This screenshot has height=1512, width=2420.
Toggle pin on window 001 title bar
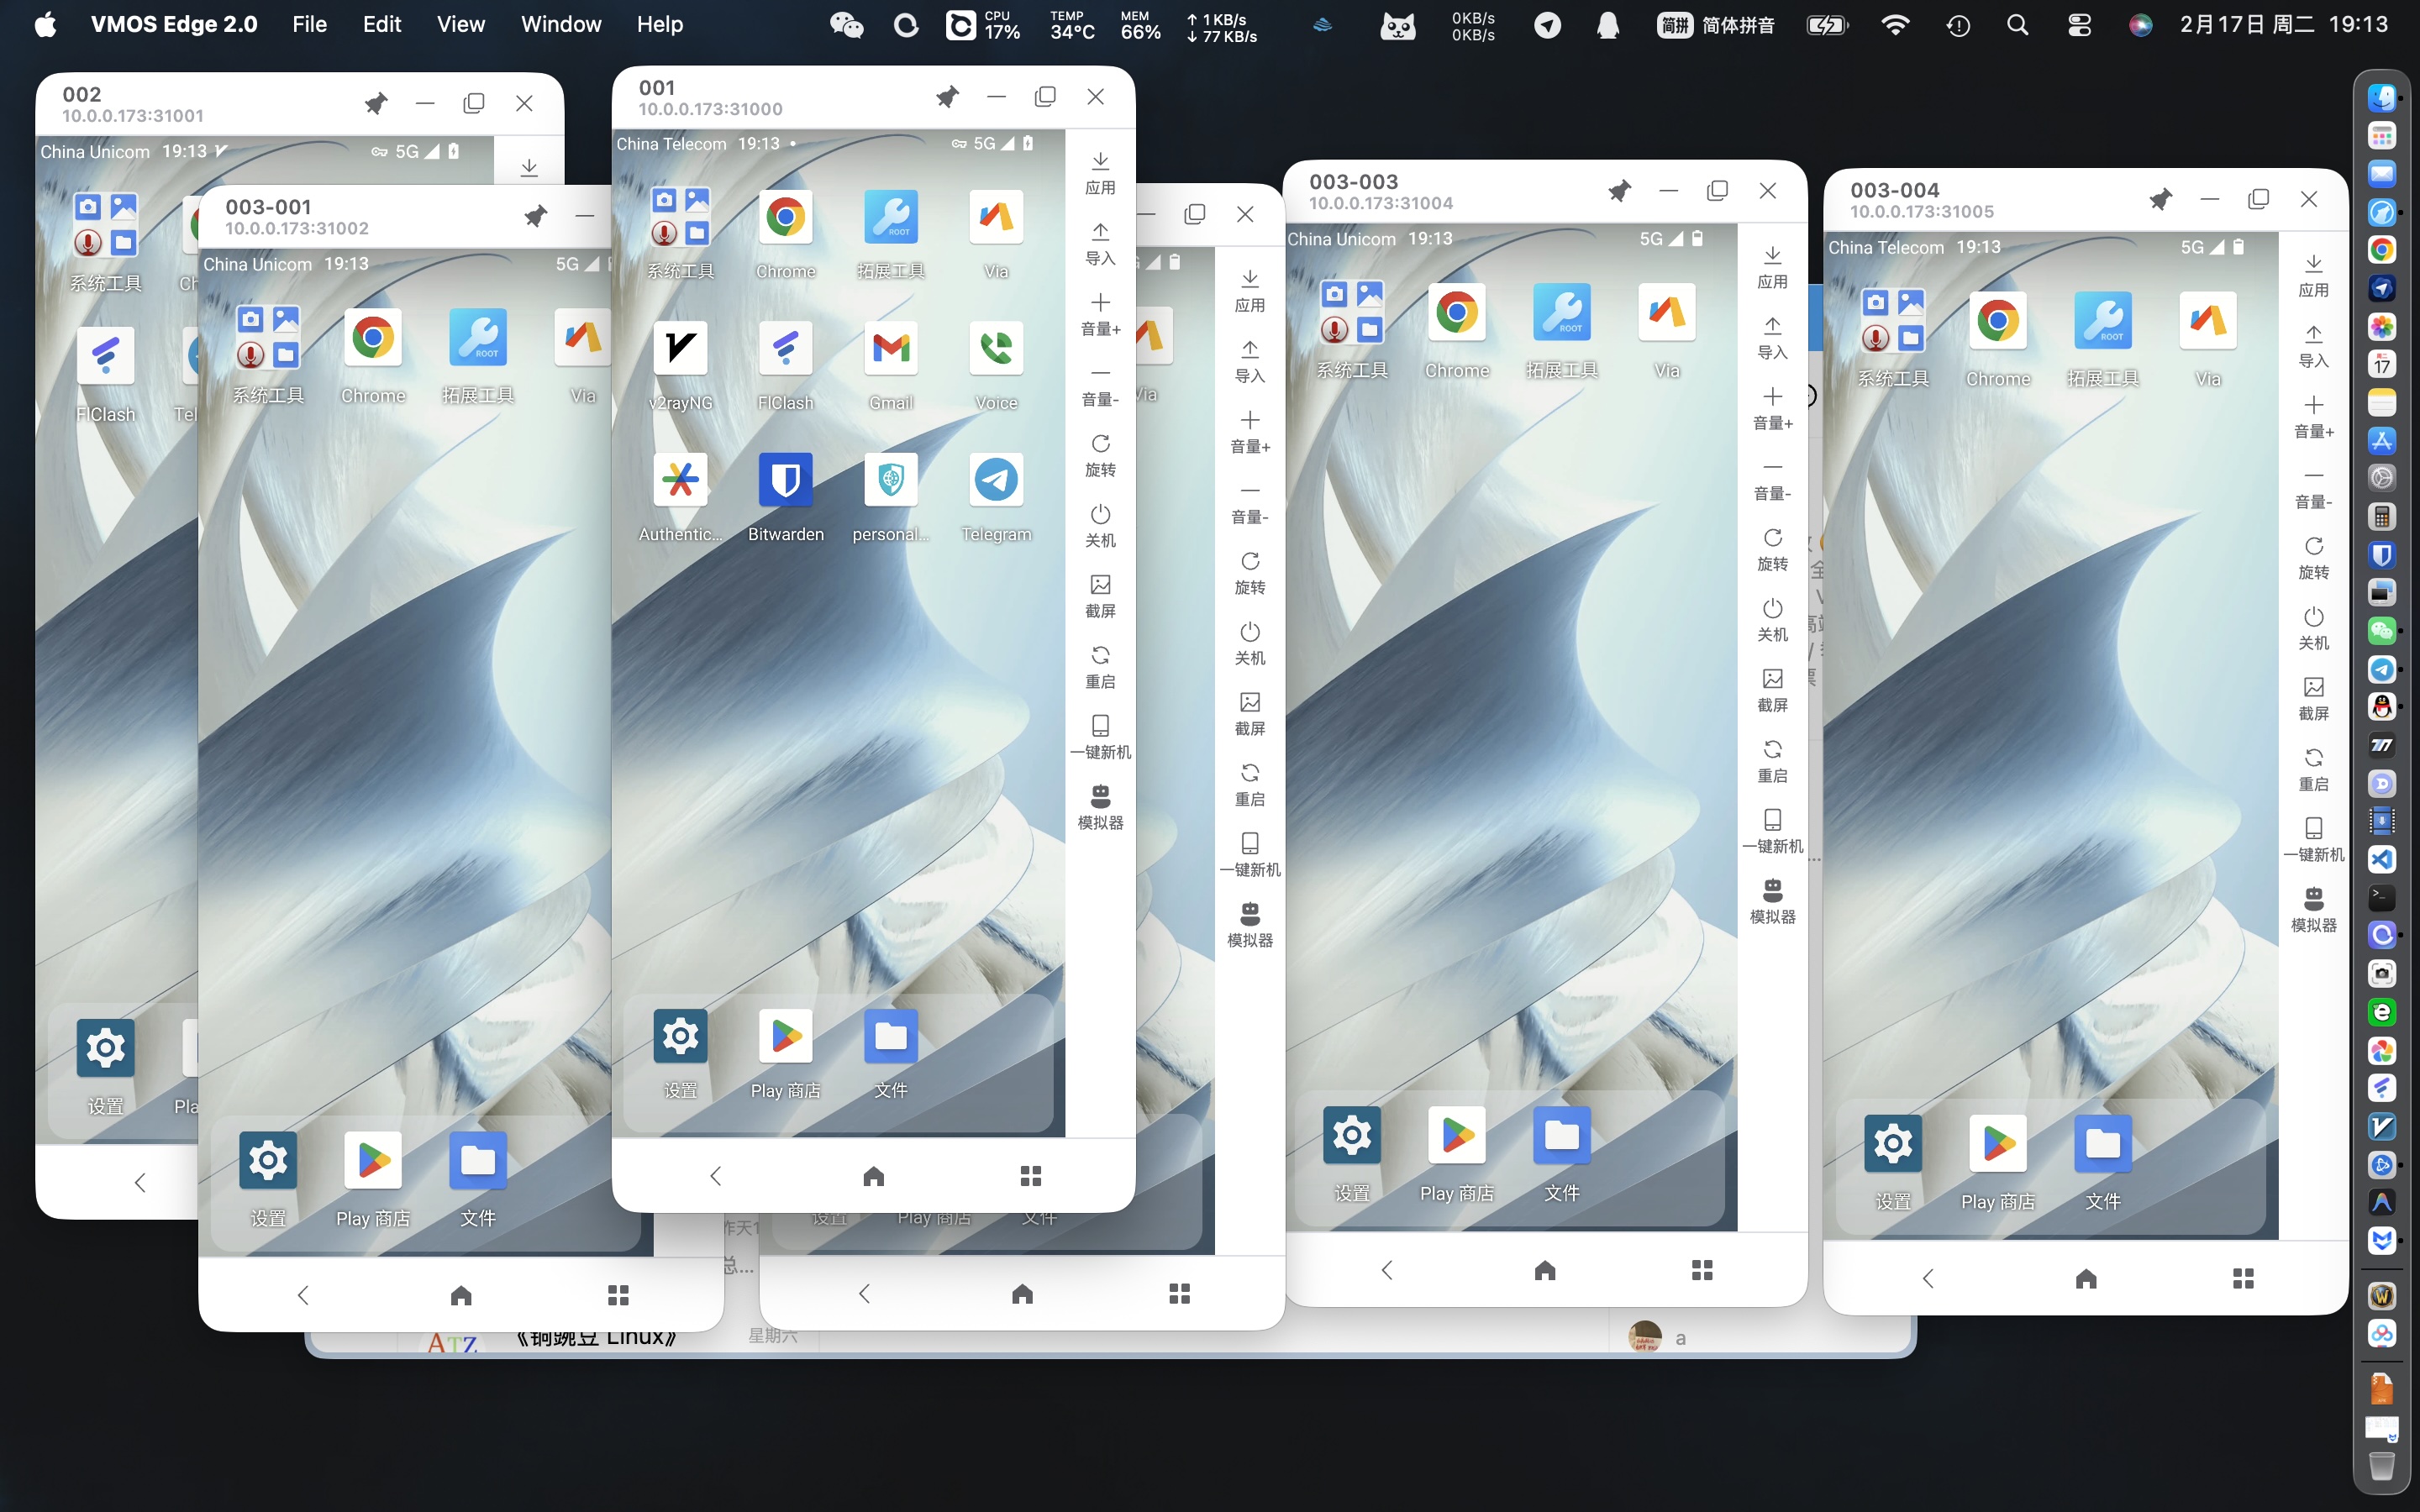coord(946,97)
